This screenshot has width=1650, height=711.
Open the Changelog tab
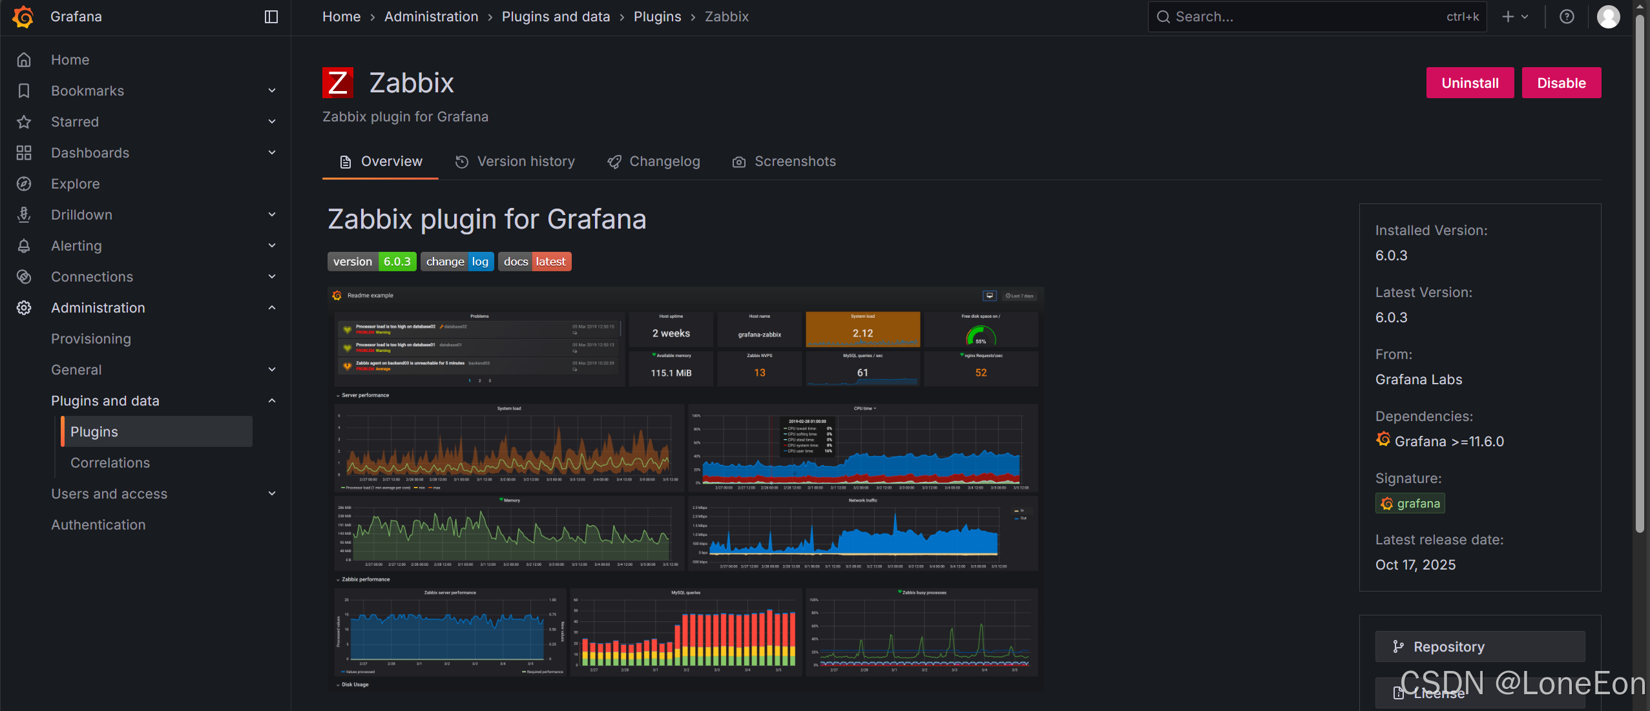654,161
